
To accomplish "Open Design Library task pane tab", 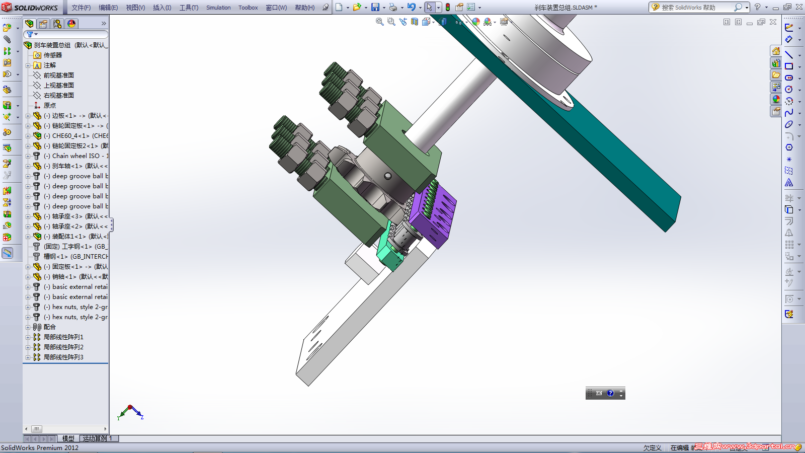I will click(x=776, y=63).
